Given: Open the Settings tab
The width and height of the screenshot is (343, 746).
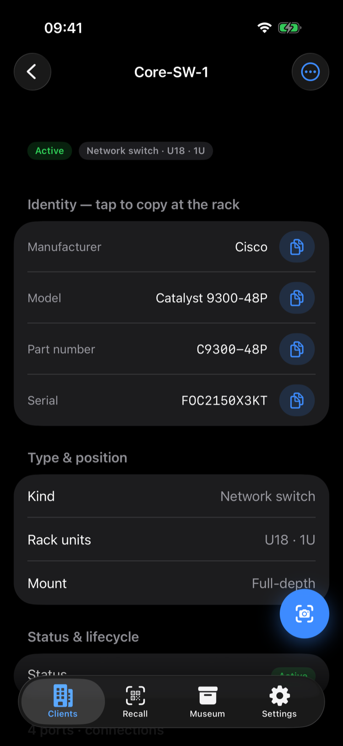Looking at the screenshot, I should tap(279, 702).
